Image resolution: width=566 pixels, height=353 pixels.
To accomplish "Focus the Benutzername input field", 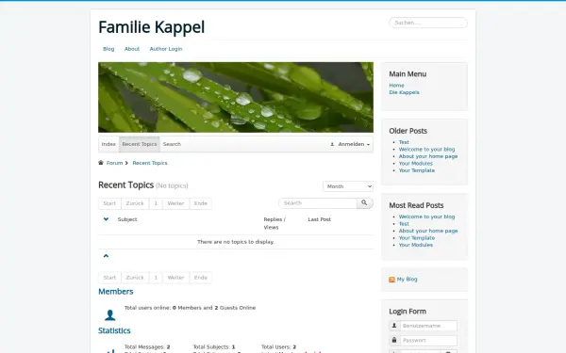I will 428,326.
